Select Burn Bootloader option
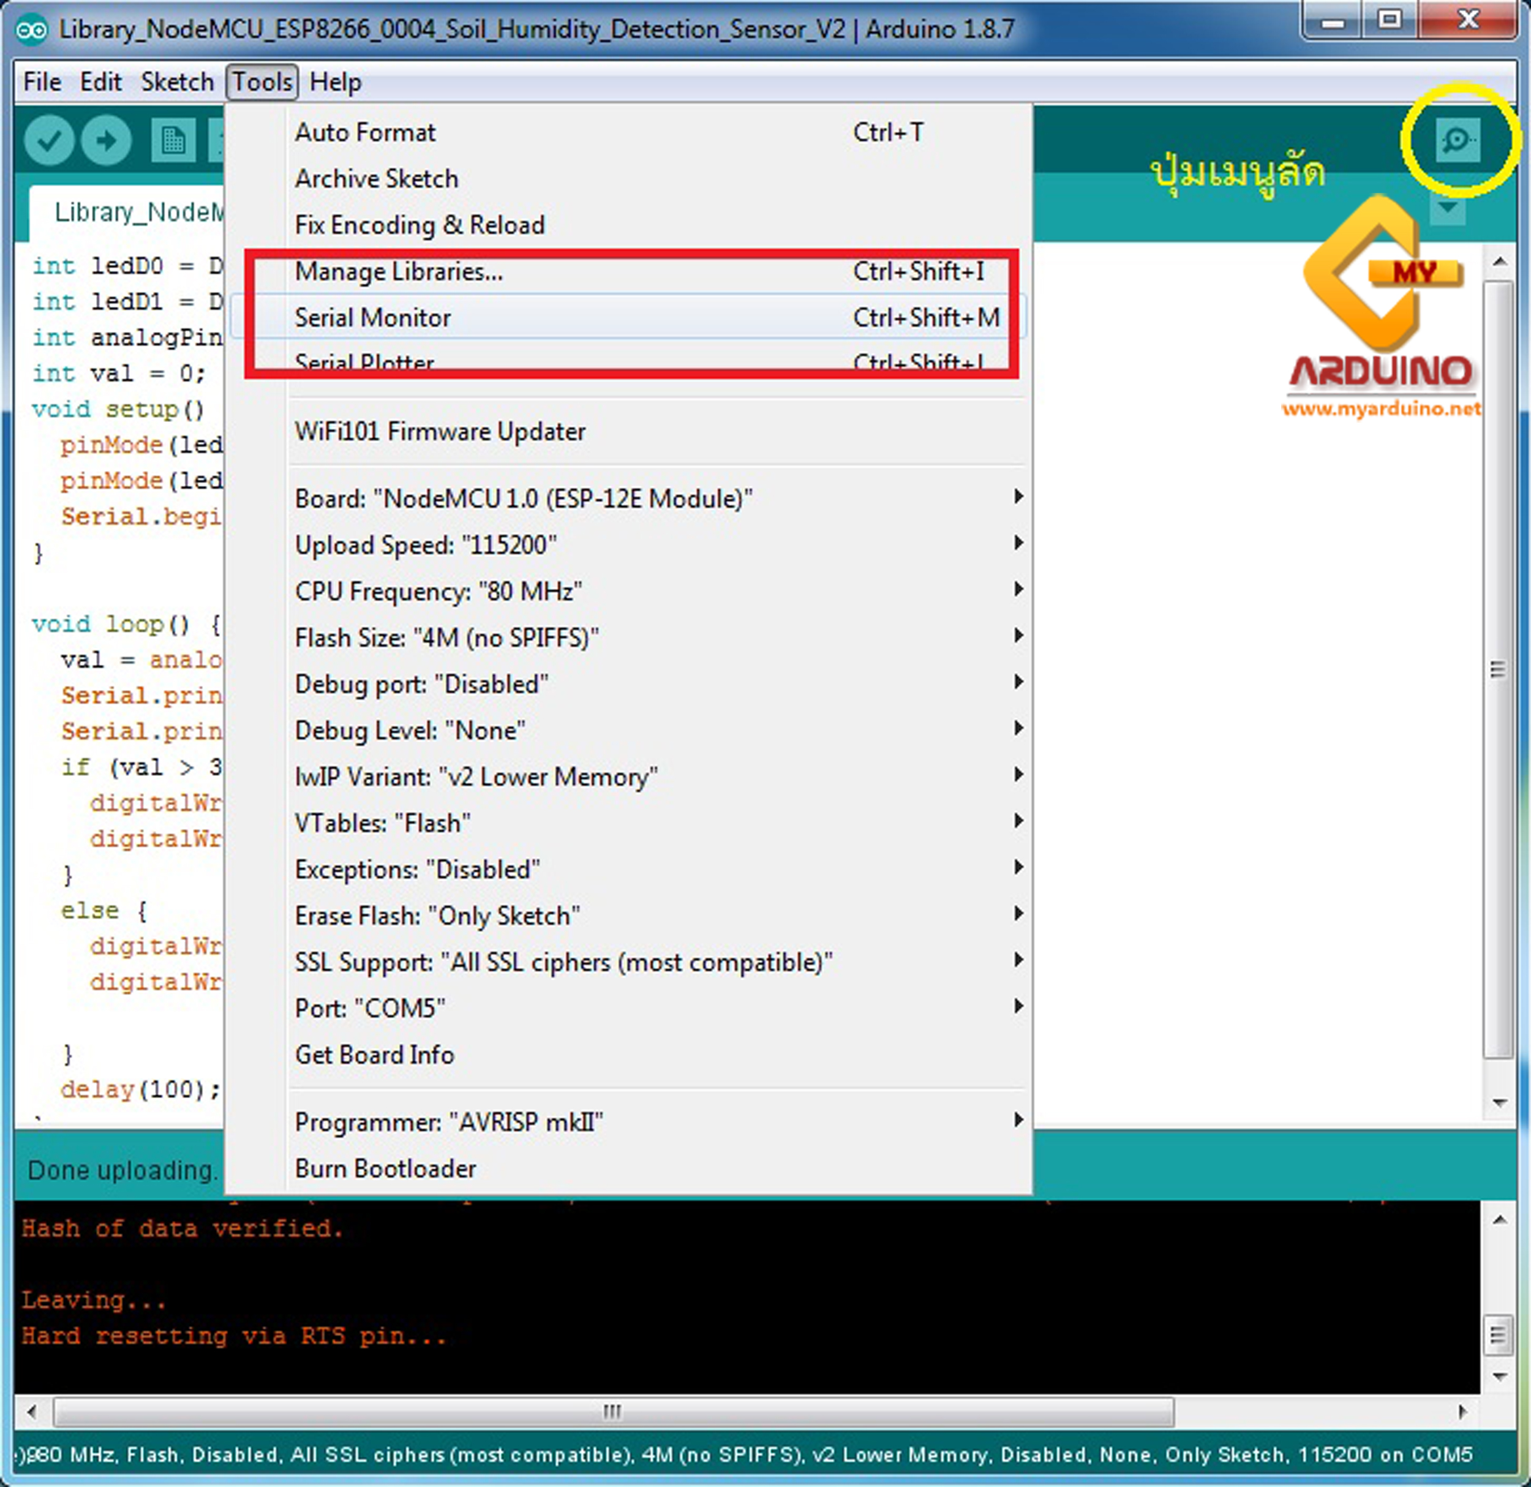Viewport: 1531px width, 1487px height. (x=386, y=1167)
